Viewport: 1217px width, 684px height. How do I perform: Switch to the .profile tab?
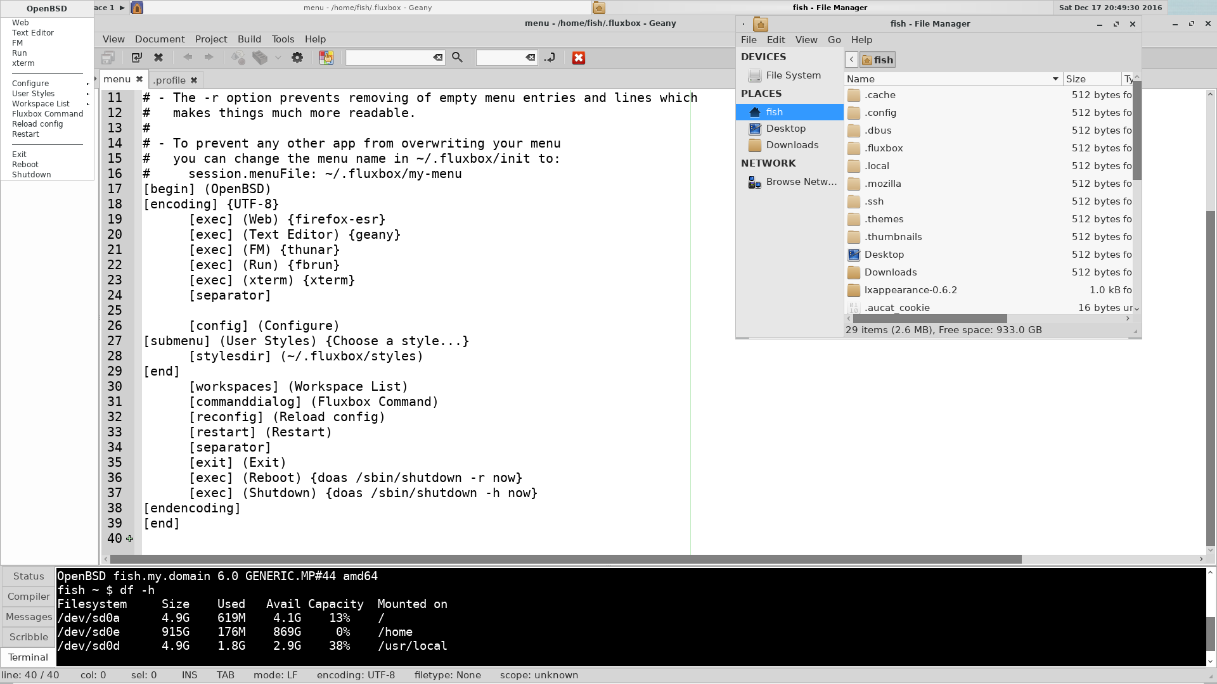[170, 80]
